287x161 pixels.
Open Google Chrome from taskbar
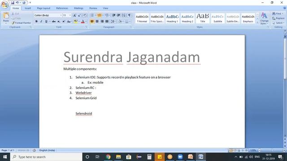tap(108, 157)
